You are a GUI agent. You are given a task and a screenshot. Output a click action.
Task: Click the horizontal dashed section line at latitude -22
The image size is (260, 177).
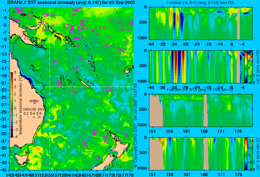pos(83,87)
